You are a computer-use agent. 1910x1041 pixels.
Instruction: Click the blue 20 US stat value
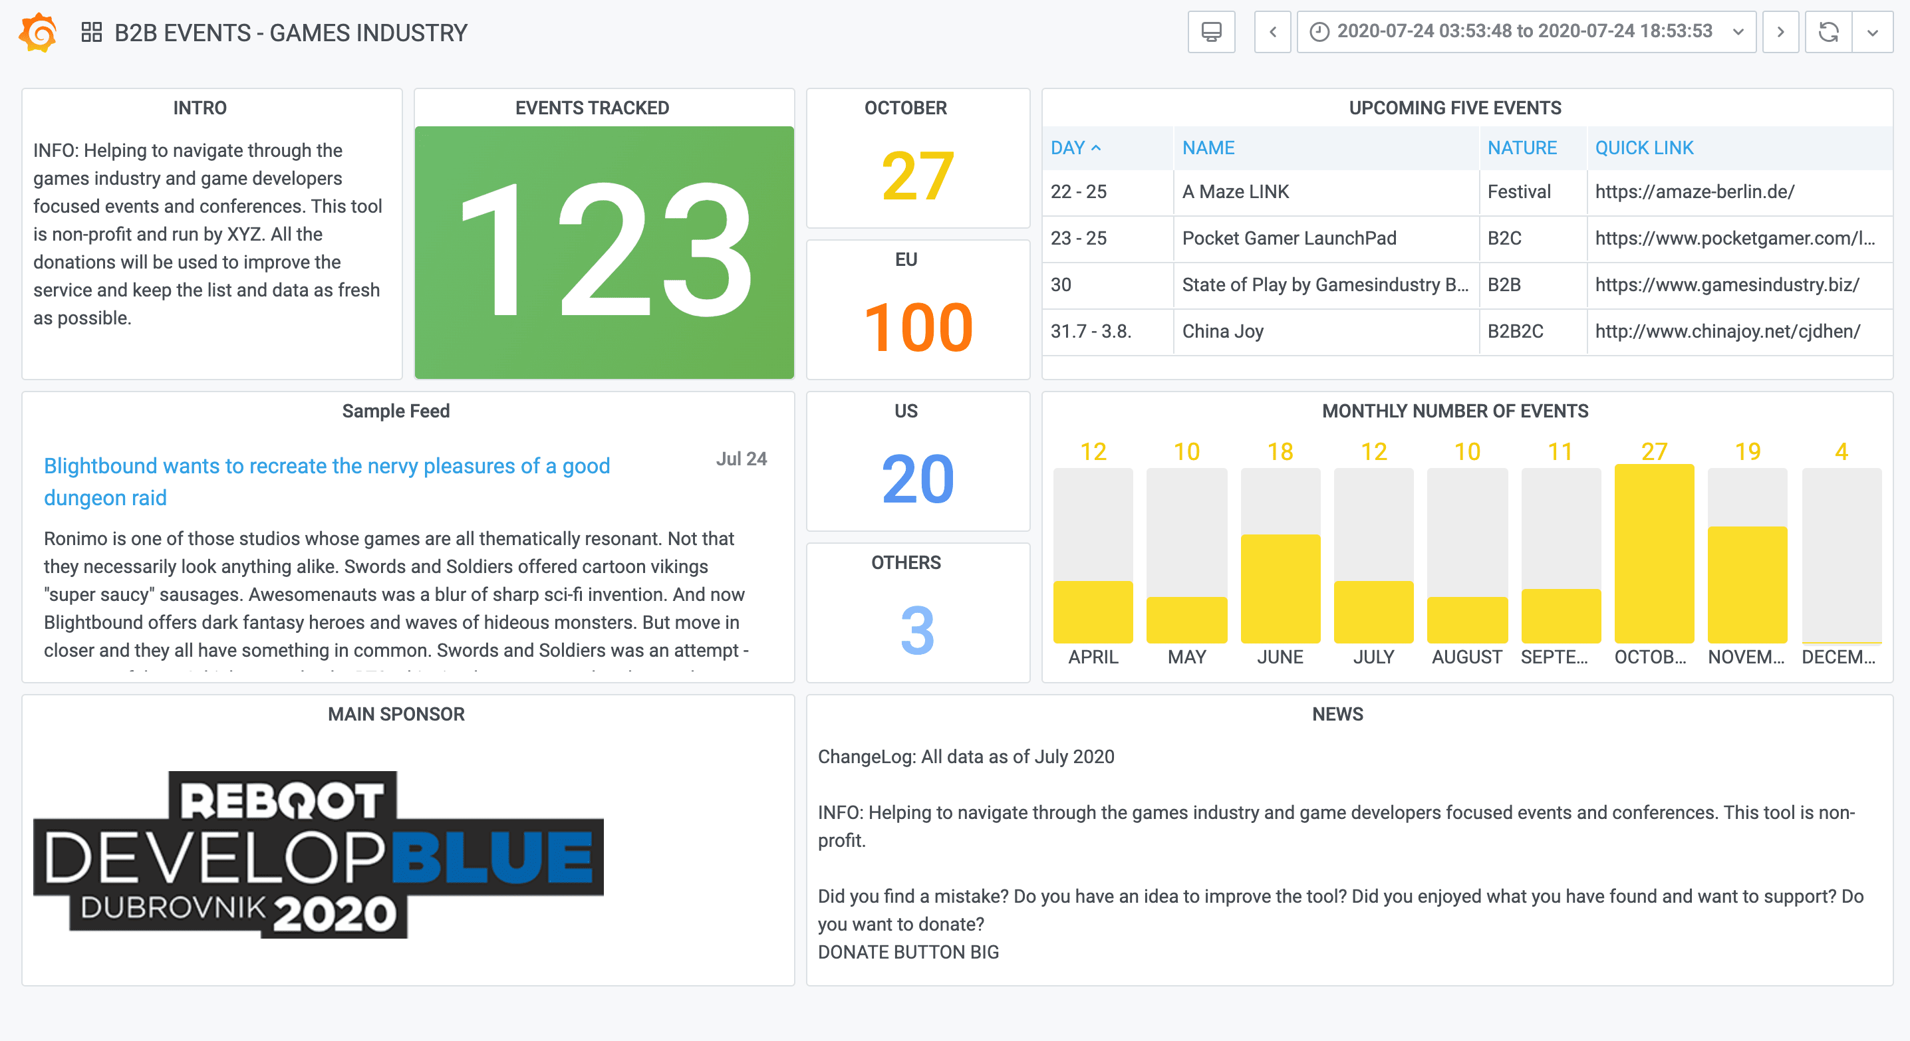(x=918, y=479)
